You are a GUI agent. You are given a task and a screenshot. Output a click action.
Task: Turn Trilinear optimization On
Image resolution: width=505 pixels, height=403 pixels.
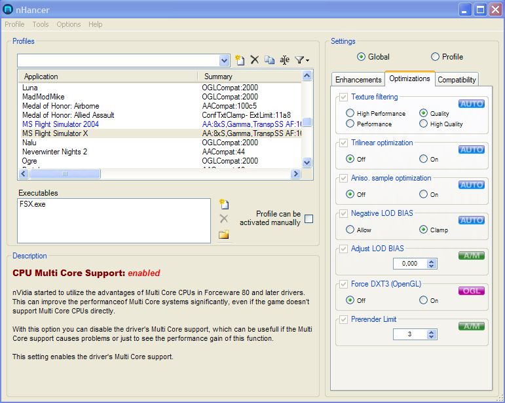[423, 158]
